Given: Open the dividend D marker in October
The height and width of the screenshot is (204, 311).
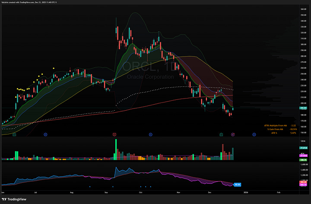Looking at the screenshot, I should click(x=151, y=135).
